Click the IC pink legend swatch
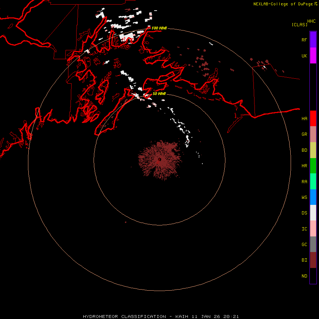 (313, 229)
